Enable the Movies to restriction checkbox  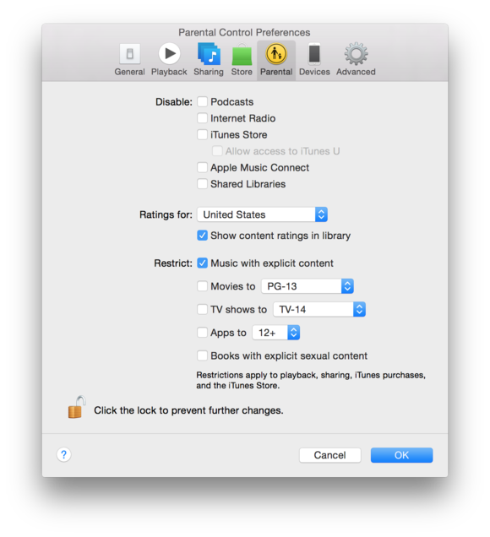202,286
